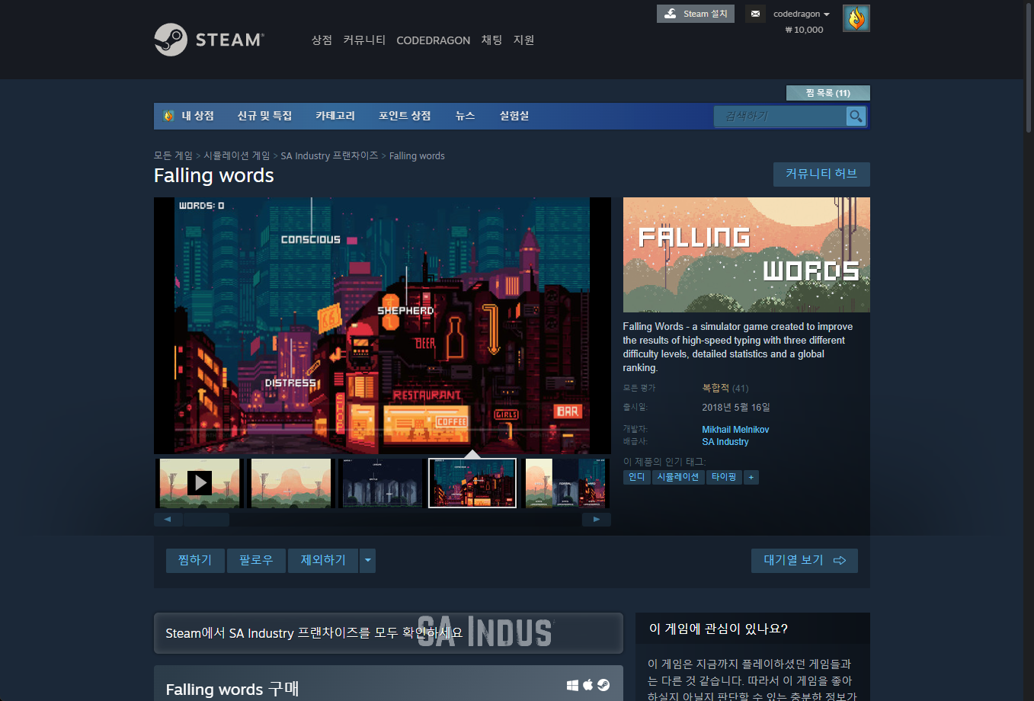Viewport: 1034px width, 701px height.
Task: Open 카테고리 tab
Action: pos(335,116)
